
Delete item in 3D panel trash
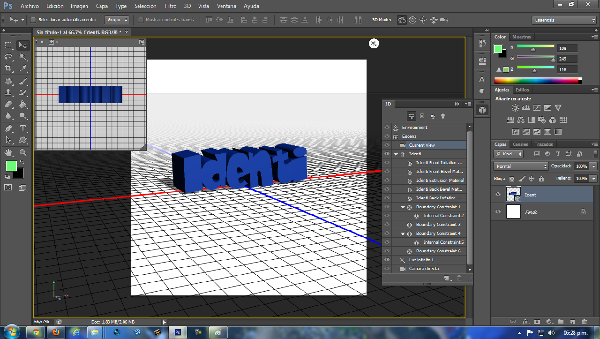pyautogui.click(x=459, y=279)
